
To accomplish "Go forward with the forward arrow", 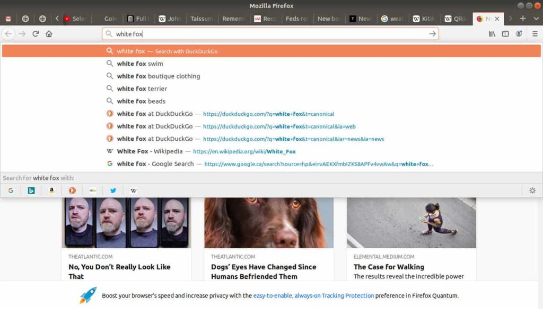I will tap(22, 34).
